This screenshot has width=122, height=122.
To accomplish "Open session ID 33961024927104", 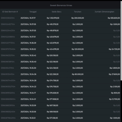I will [8, 24].
